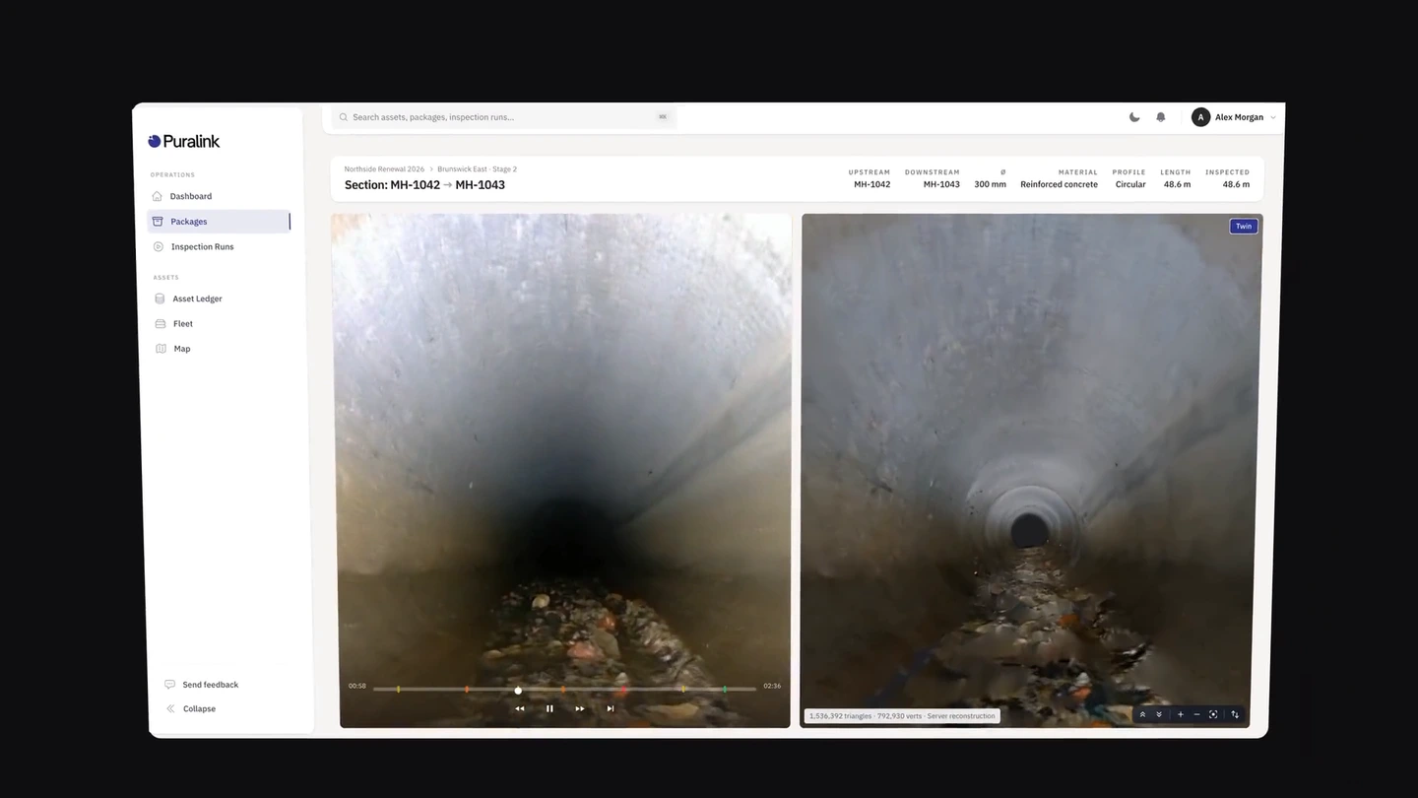Image resolution: width=1418 pixels, height=798 pixels.
Task: Click the Section: MH-1042 → MH-1043 title
Action: (x=424, y=185)
